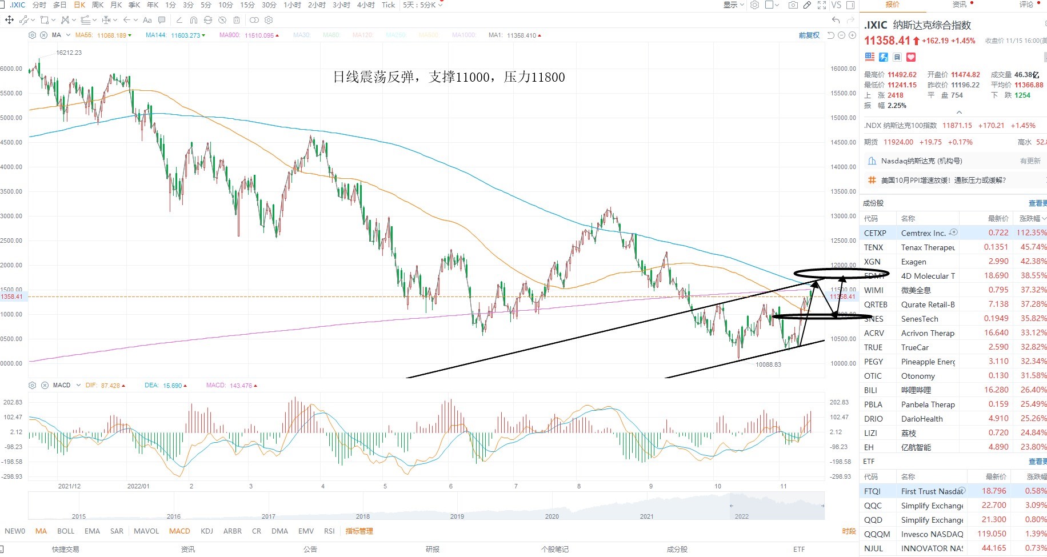This screenshot has width=1047, height=557.
Task: Select the BOLL indicator button
Action: 66,531
